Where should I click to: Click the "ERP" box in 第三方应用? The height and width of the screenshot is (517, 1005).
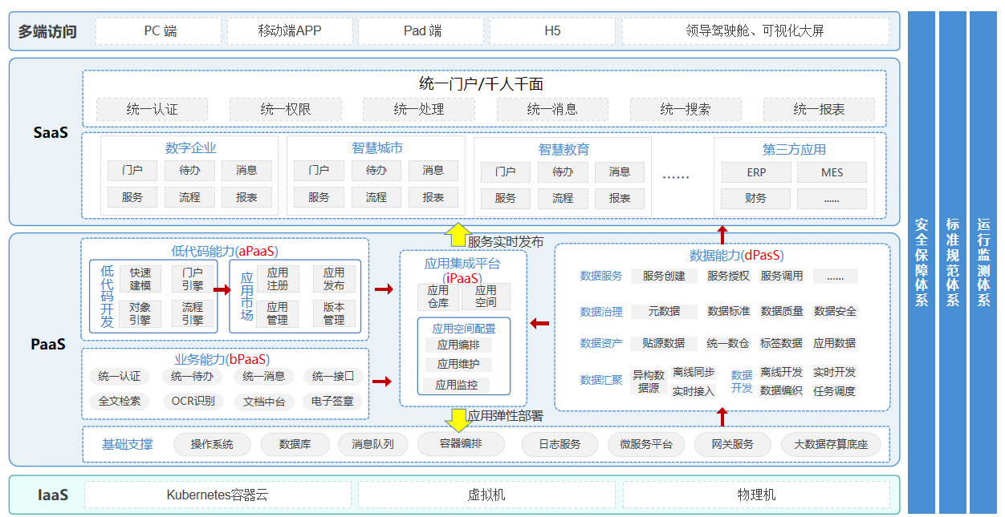coord(756,172)
